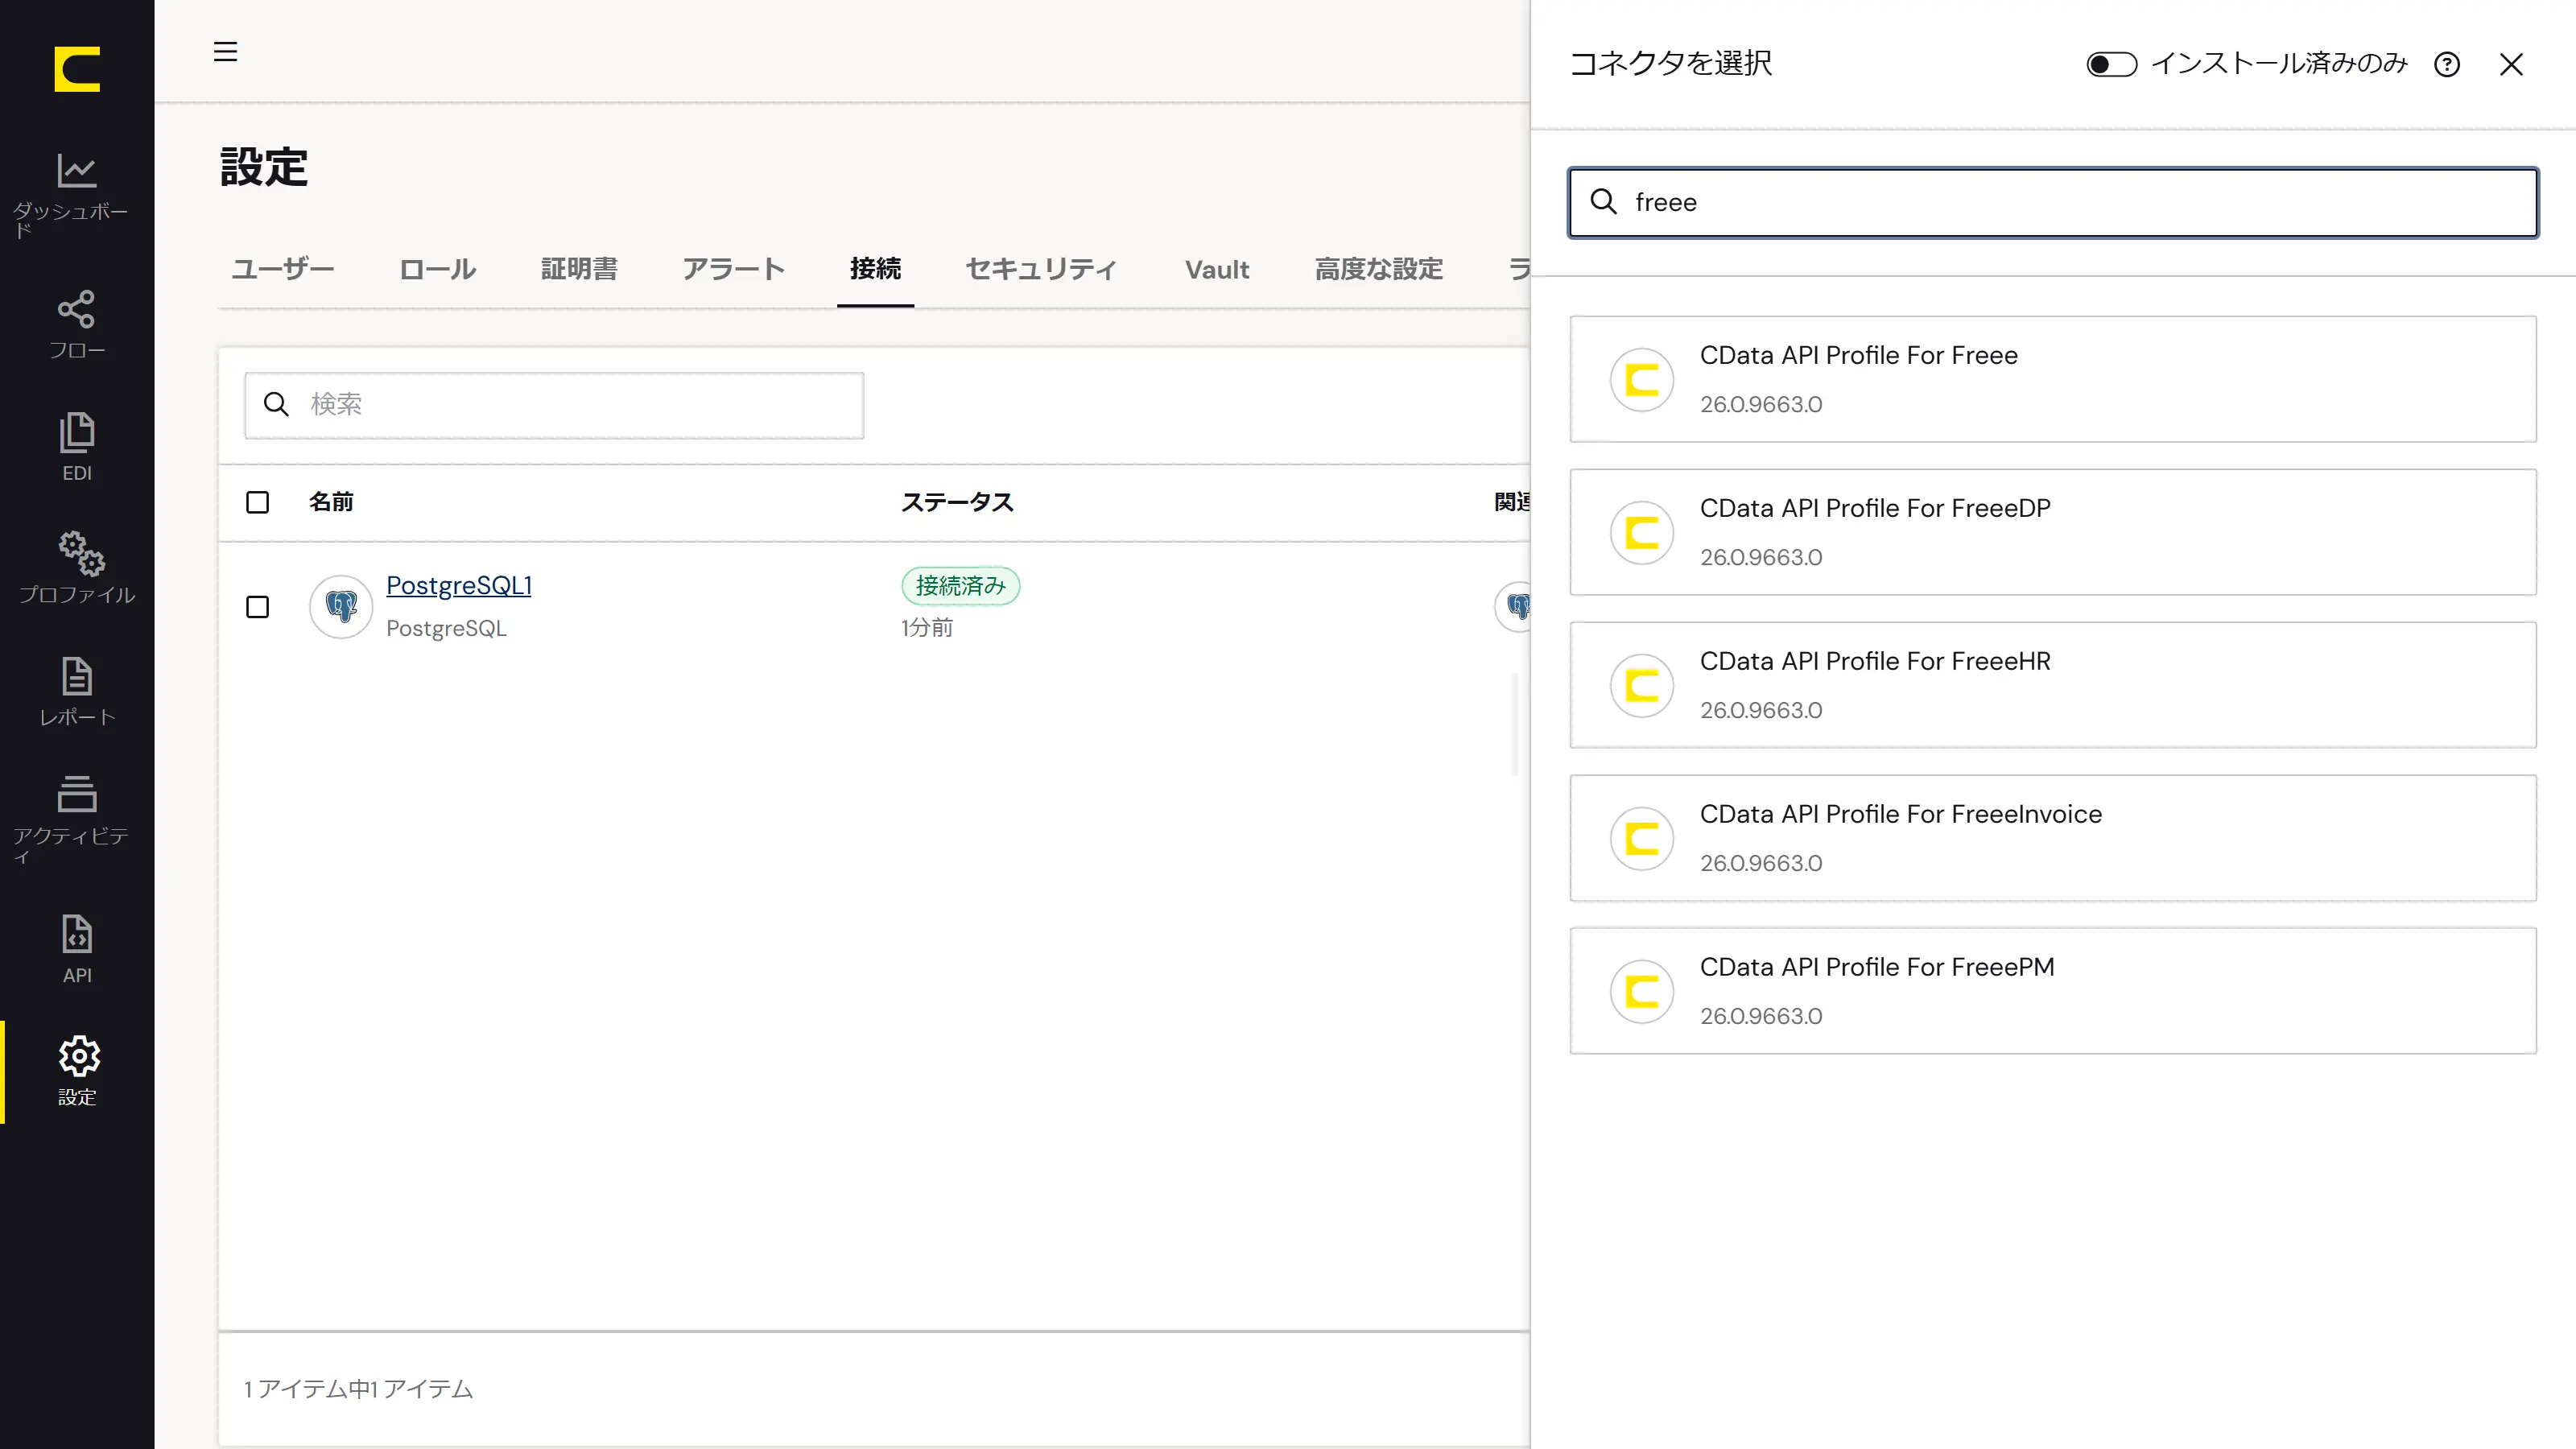Toggle the hamburger menu icon
The width and height of the screenshot is (2576, 1449).
coord(226,51)
